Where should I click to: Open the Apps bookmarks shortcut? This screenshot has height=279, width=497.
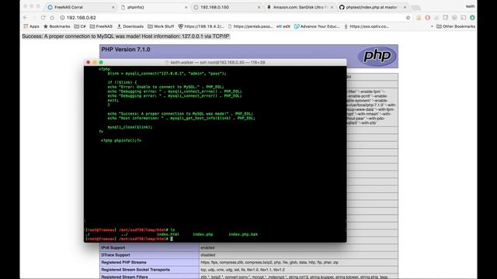pyautogui.click(x=31, y=26)
